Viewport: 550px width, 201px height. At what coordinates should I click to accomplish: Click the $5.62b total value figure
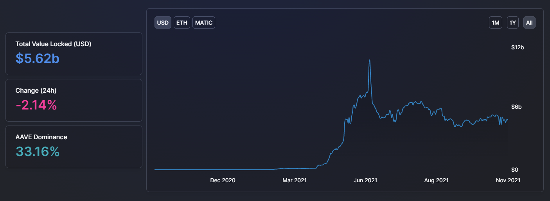(x=38, y=58)
